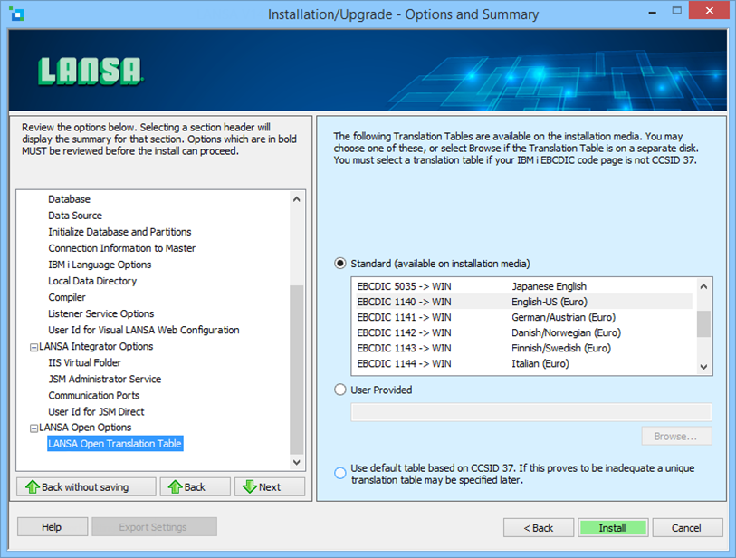This screenshot has height=558, width=736.
Task: Choose EBCDIC 1140 English-US (Euro) table
Action: pos(524,302)
